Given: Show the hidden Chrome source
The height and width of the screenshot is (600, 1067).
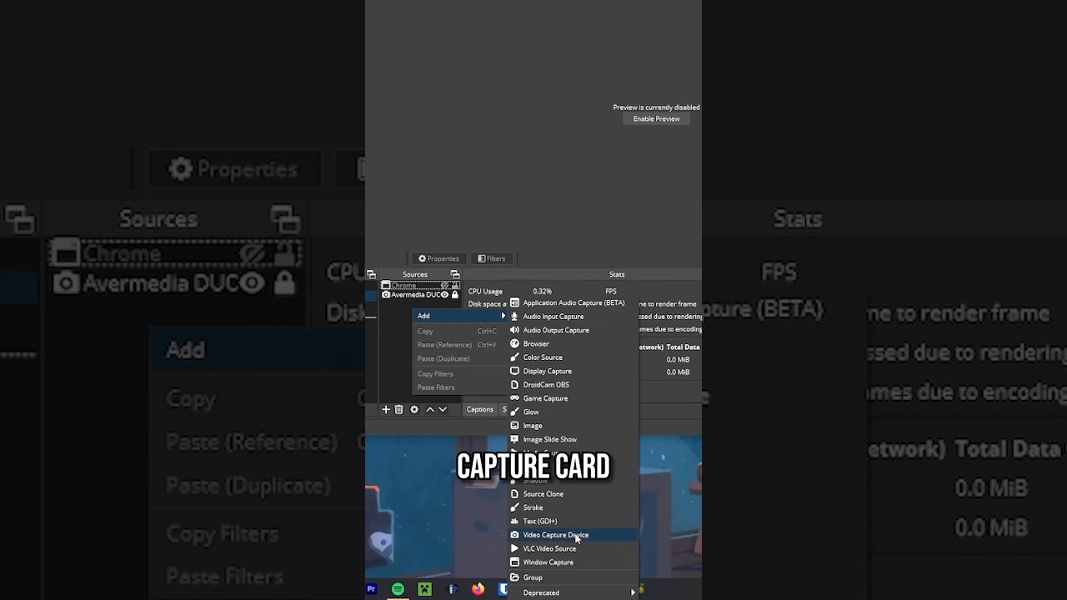Looking at the screenshot, I should click(x=444, y=285).
